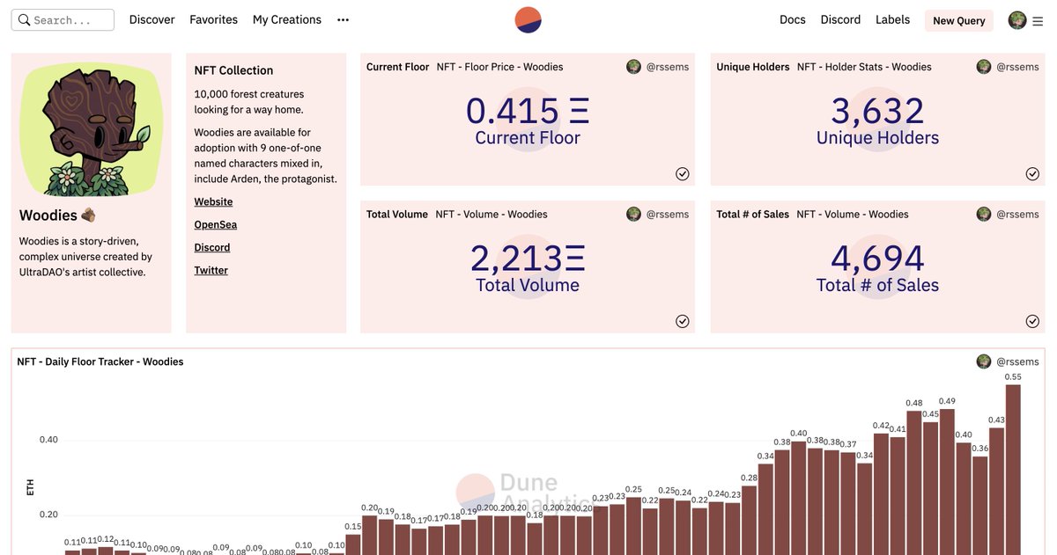Click rssems avatar on Current Floor card
The height and width of the screenshot is (555, 1057).
coord(633,67)
